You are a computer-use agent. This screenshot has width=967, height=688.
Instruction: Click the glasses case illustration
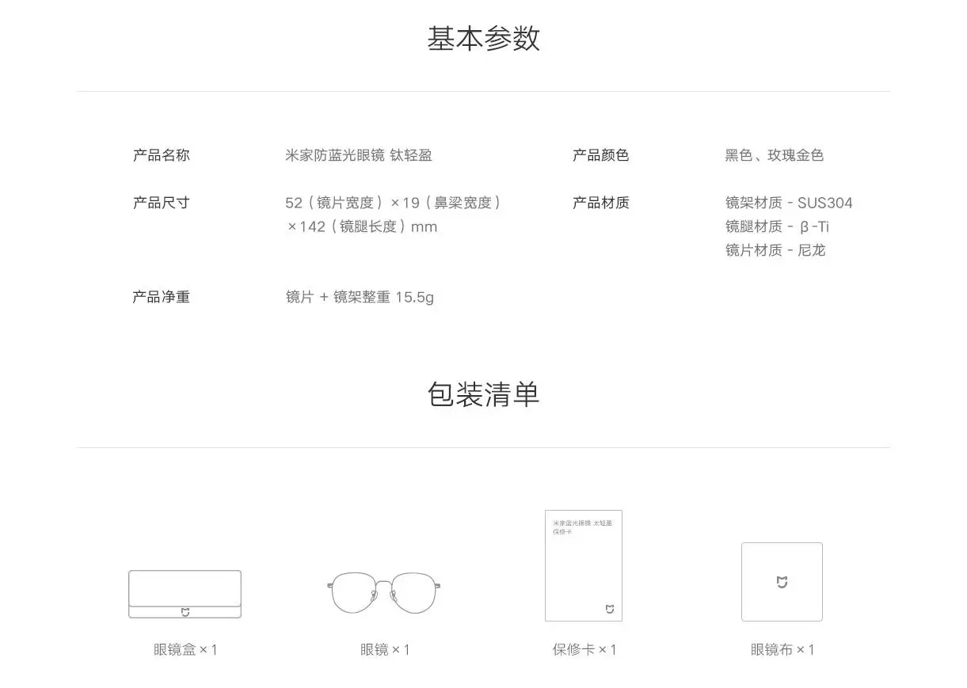185,594
